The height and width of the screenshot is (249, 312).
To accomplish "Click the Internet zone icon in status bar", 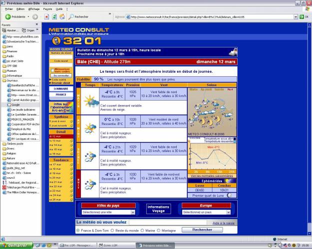I will click(275, 239).
